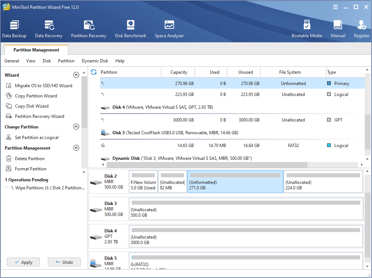Collapse the Wizard section
372x278 pixels.
[x=76, y=75]
